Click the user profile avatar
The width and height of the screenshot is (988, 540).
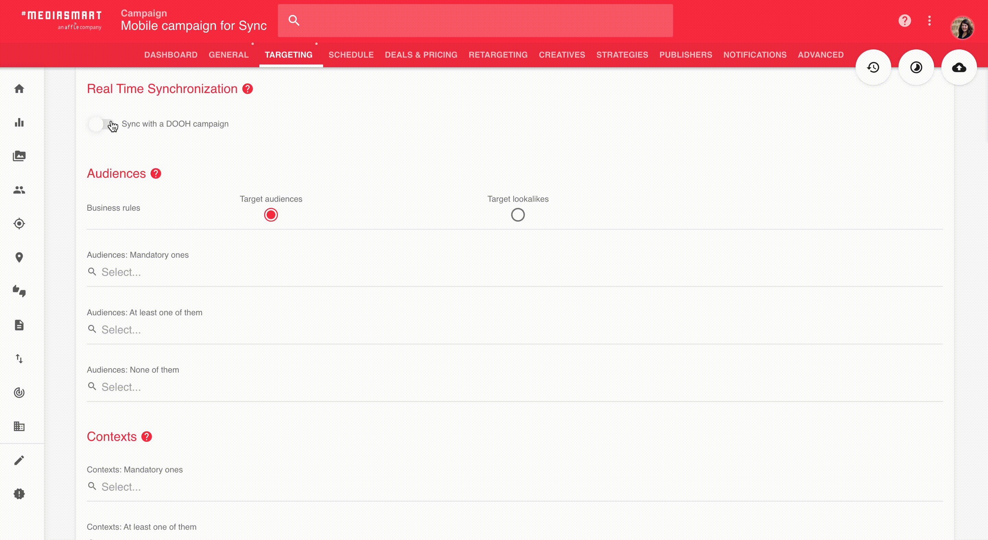click(962, 27)
